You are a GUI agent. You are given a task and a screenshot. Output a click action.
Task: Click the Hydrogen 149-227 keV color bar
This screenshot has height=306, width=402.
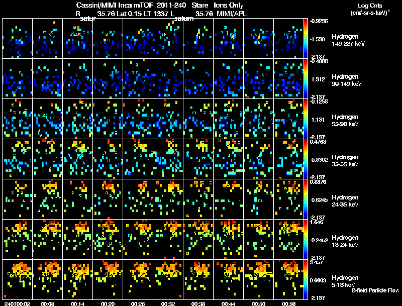[306, 39]
